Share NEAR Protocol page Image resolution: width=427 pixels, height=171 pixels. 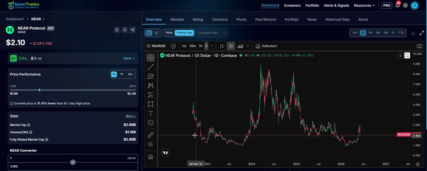133,30
